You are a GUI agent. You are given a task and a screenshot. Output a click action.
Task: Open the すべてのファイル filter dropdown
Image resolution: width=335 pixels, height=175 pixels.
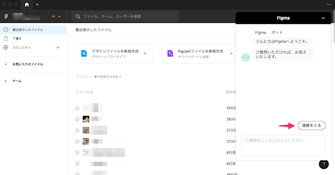pyautogui.click(x=108, y=77)
